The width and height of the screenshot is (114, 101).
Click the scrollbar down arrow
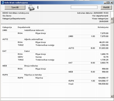(112, 96)
